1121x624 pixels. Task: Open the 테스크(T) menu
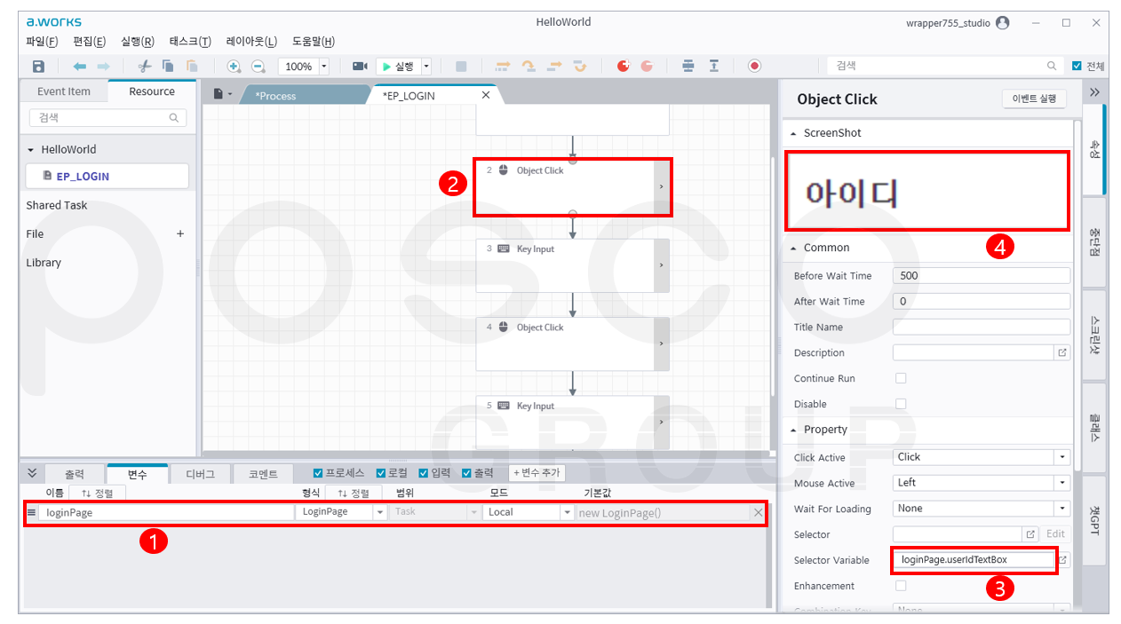pyautogui.click(x=190, y=42)
